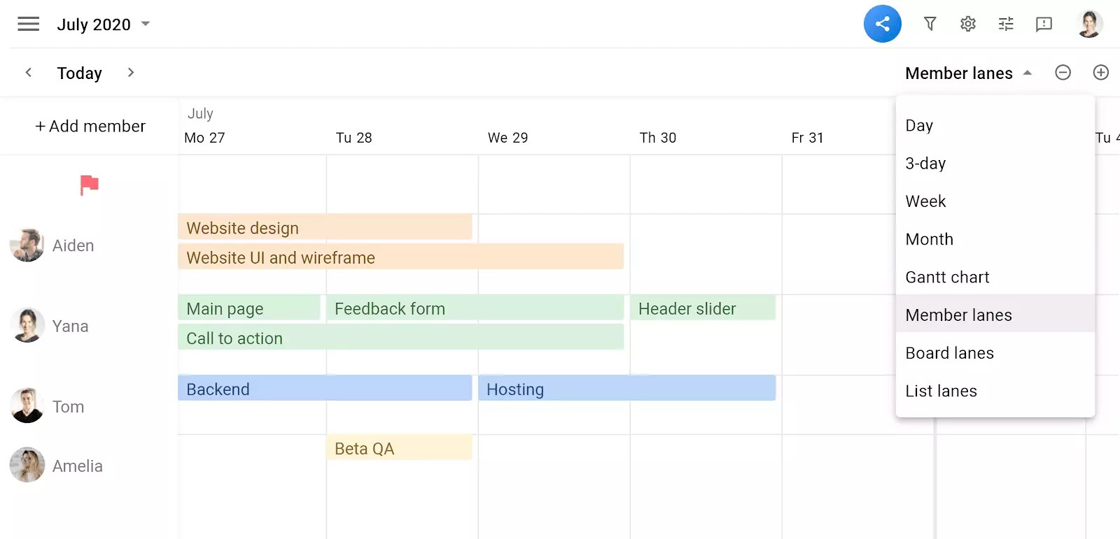This screenshot has height=539, width=1120.
Task: Click the view options sliders icon
Action: click(x=1005, y=23)
